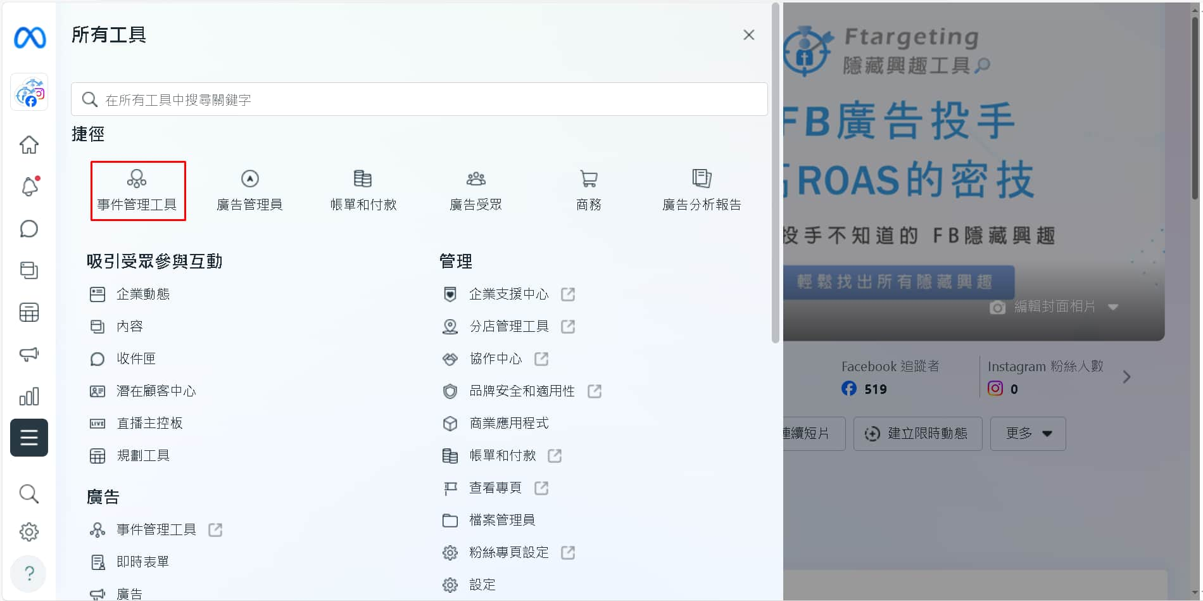The image size is (1203, 601).
Task: Toggle the All Tools hamburger menu icon
Action: [x=29, y=438]
